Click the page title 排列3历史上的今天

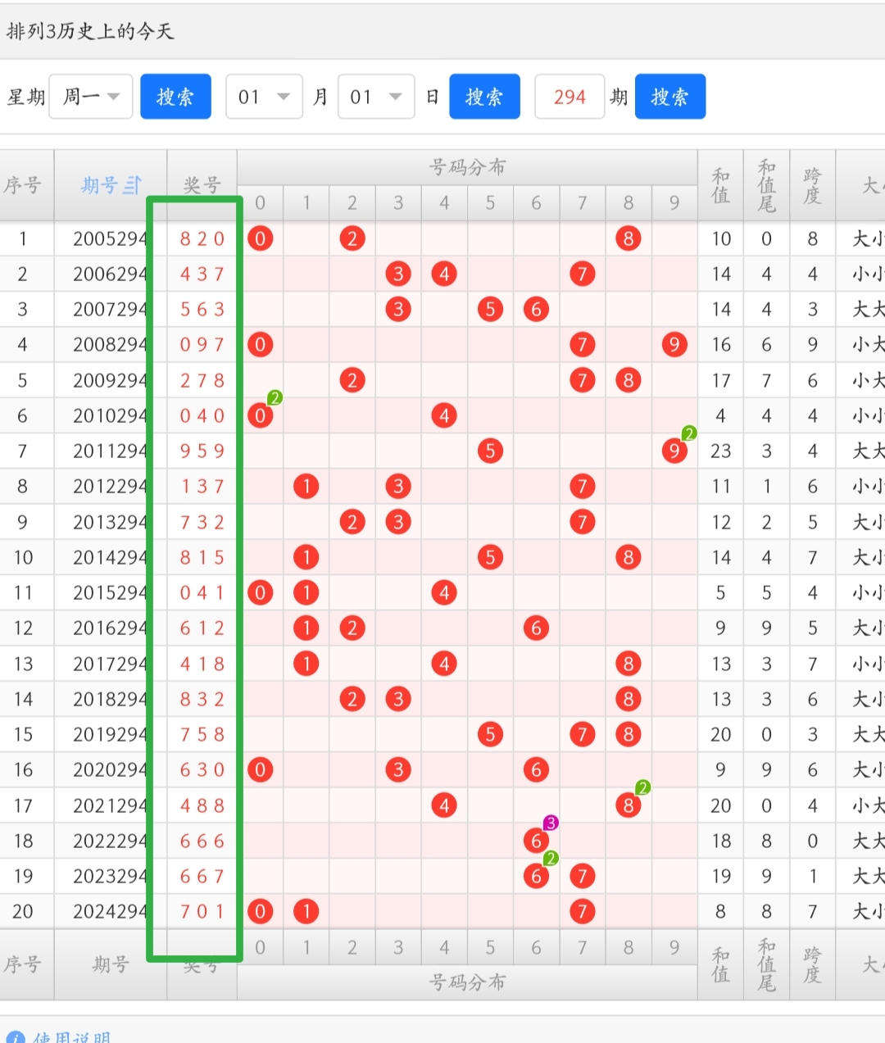pyautogui.click(x=90, y=31)
